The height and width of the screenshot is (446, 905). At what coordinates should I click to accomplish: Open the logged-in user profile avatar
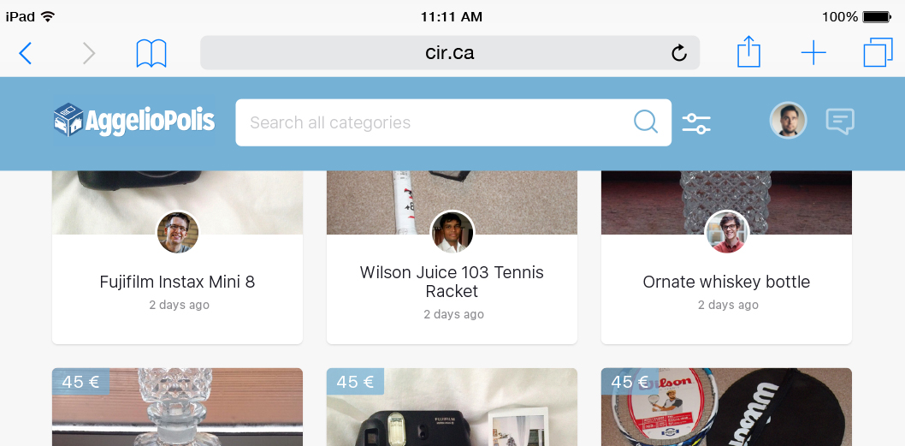(x=788, y=121)
